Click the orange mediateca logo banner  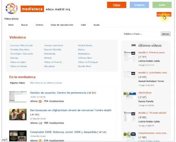[x=32, y=9]
